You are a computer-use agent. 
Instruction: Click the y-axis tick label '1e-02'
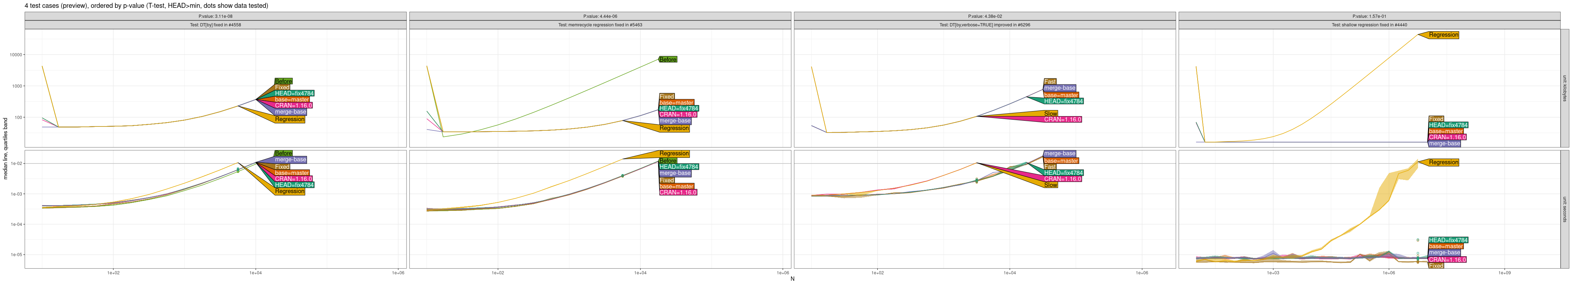point(16,164)
